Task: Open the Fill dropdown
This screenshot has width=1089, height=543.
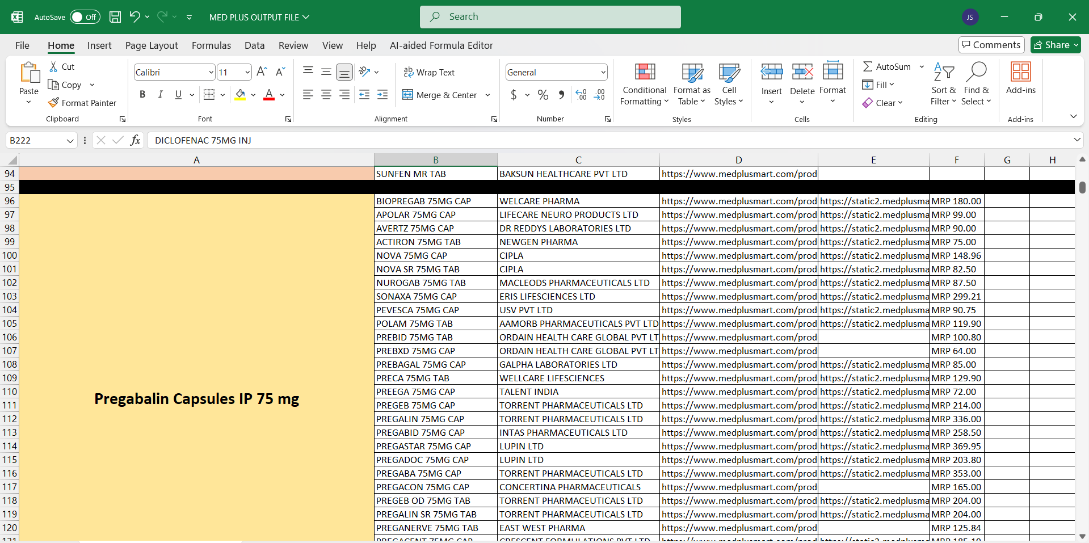Action: [x=878, y=85]
